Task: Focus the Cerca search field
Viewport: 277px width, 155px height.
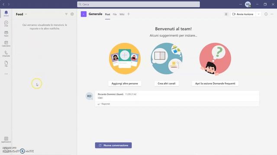Action: [138, 4]
